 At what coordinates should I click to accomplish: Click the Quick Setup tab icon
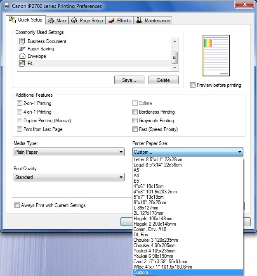(12, 19)
